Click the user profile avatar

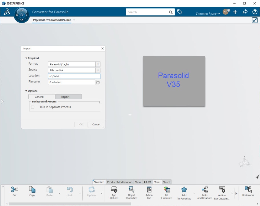[x=226, y=12]
